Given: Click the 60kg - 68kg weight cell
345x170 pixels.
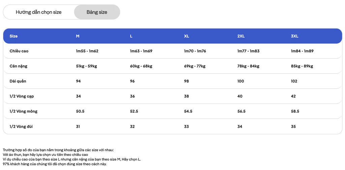Looking at the screenshot, I should tap(141, 66).
